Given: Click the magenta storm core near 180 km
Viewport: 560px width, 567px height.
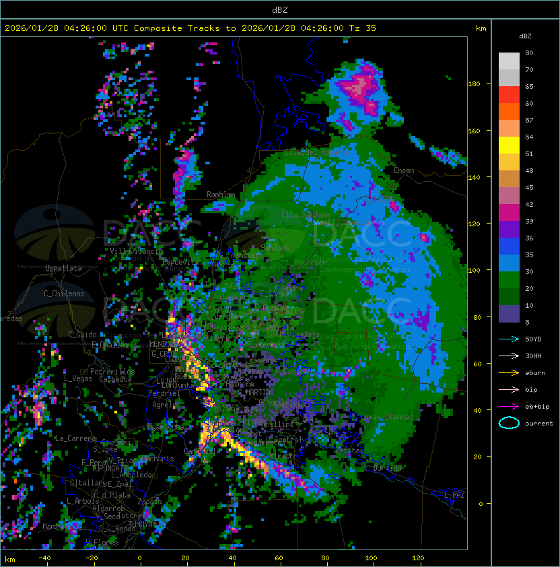Looking at the screenshot, I should click(358, 88).
